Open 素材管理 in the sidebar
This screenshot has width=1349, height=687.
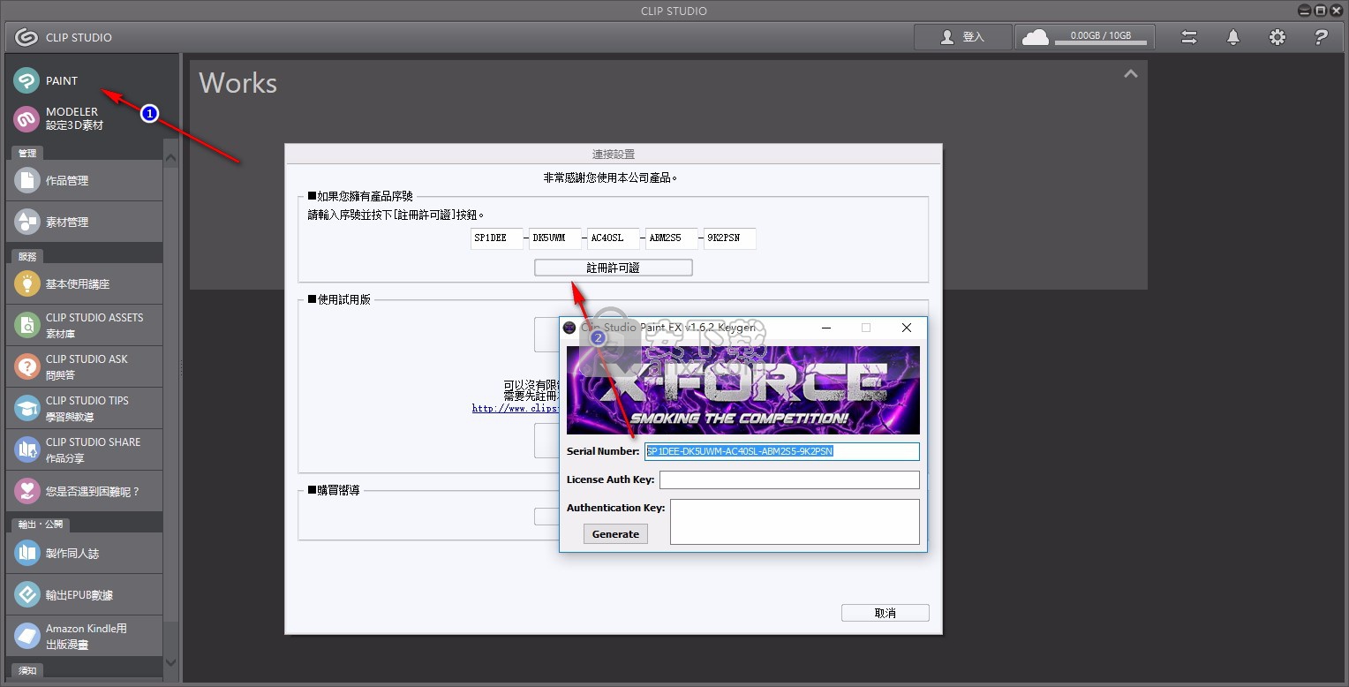tap(84, 222)
